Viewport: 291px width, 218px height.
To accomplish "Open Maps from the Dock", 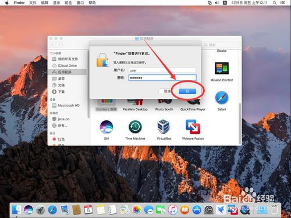I will tap(125, 210).
